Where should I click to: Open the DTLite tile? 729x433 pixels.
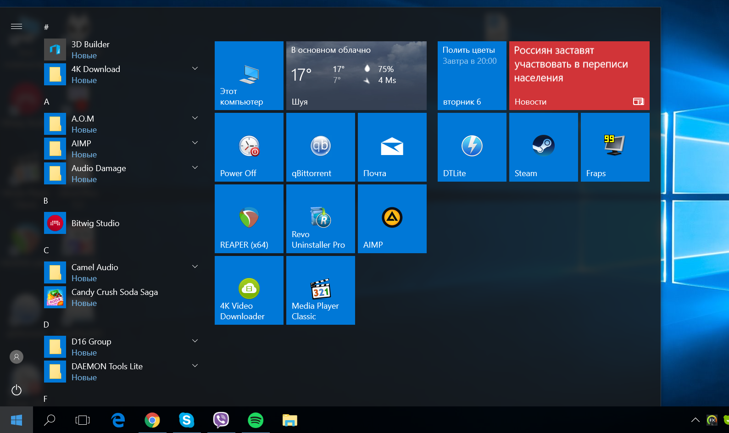[x=472, y=147]
